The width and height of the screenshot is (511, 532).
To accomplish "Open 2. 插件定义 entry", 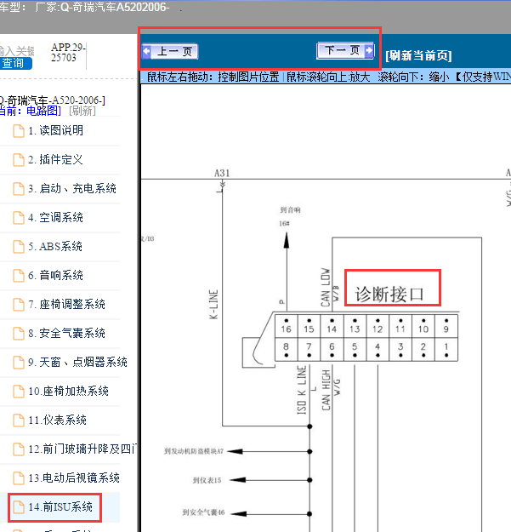I will point(55,159).
